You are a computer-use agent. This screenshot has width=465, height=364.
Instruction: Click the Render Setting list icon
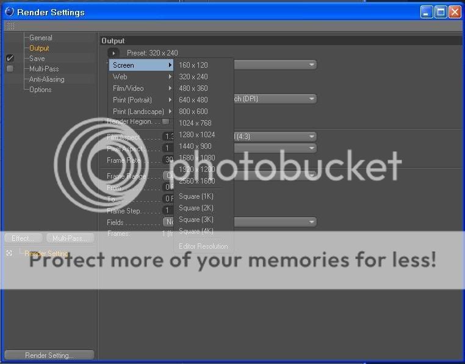[9, 253]
